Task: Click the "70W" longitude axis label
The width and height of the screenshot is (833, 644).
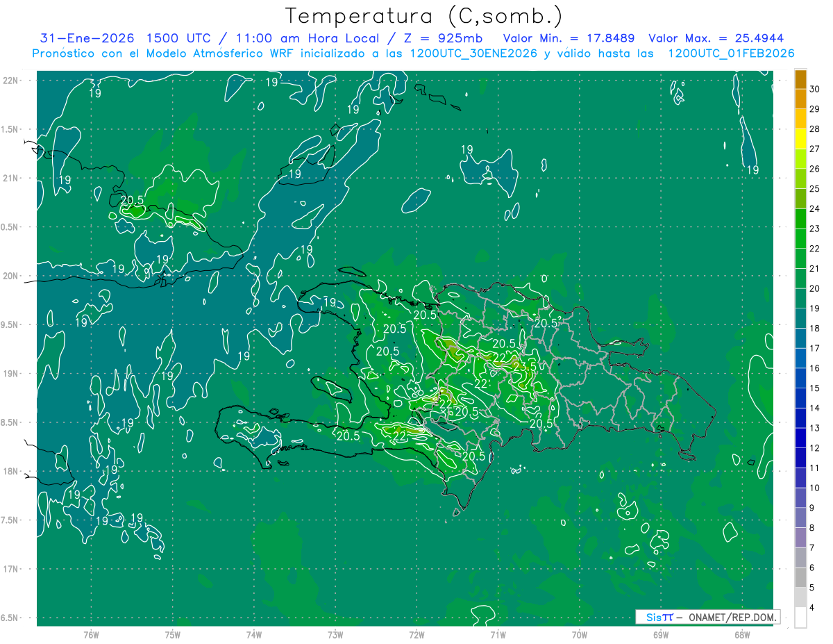Action: 580,635
